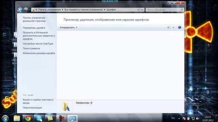
Task: Close the Fonts window
Action: [x=181, y=3]
